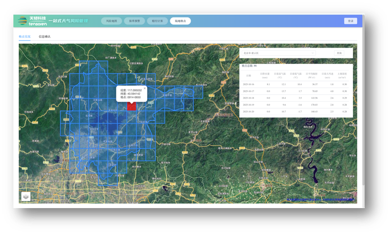This screenshot has height=234, width=391.
Task: Click the 日最高气温 column header
Action: [x=280, y=75]
